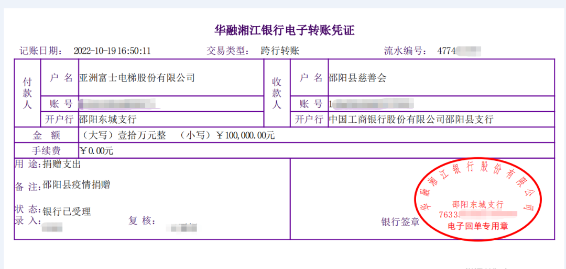
Task: Click the title 华融湘江银行电子转账凭证
Action: (x=285, y=31)
